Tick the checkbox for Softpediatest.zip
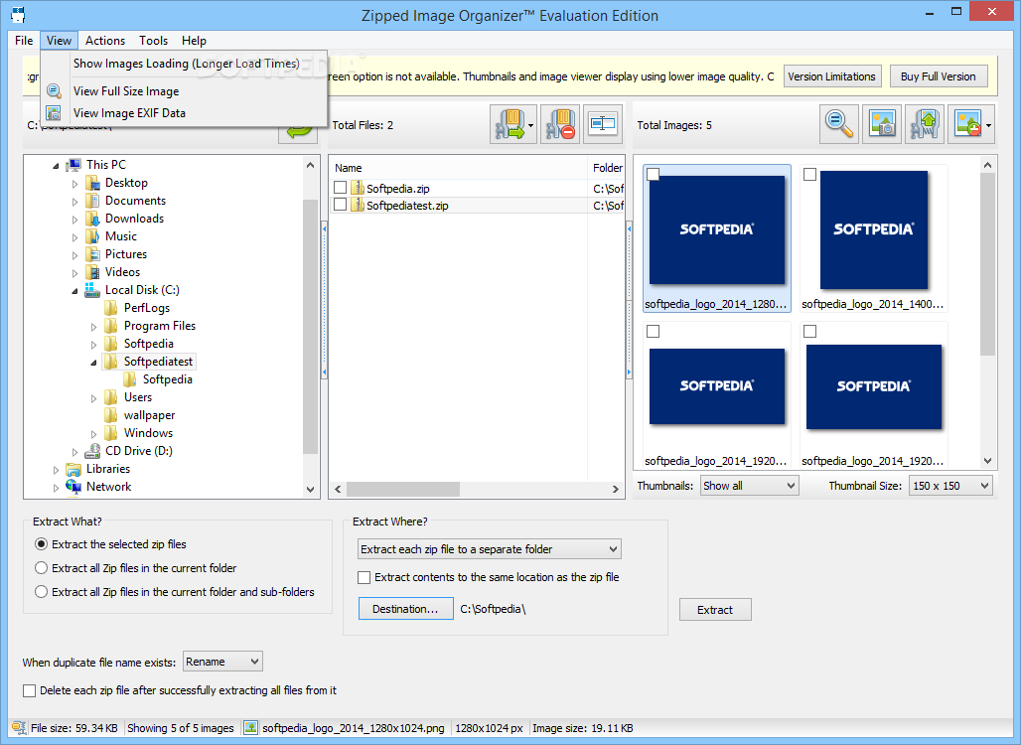Image resolution: width=1021 pixels, height=745 pixels. 340,205
